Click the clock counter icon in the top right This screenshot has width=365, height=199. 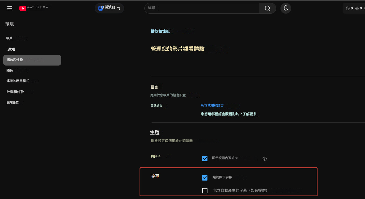pos(347,8)
